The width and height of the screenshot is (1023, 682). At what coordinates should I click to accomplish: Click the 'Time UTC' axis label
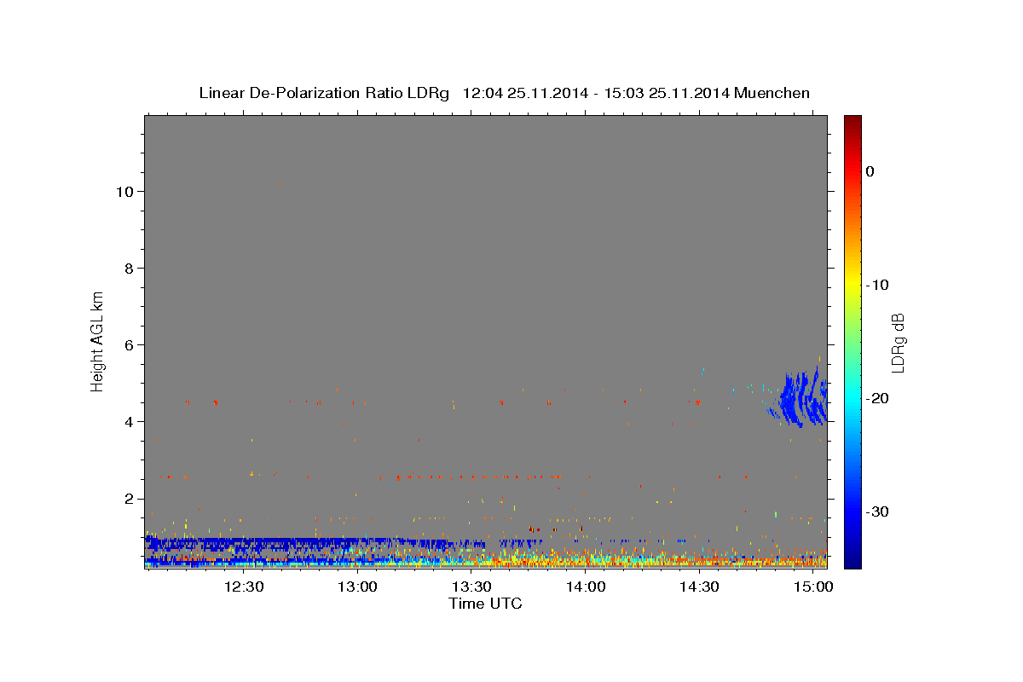[x=485, y=604]
